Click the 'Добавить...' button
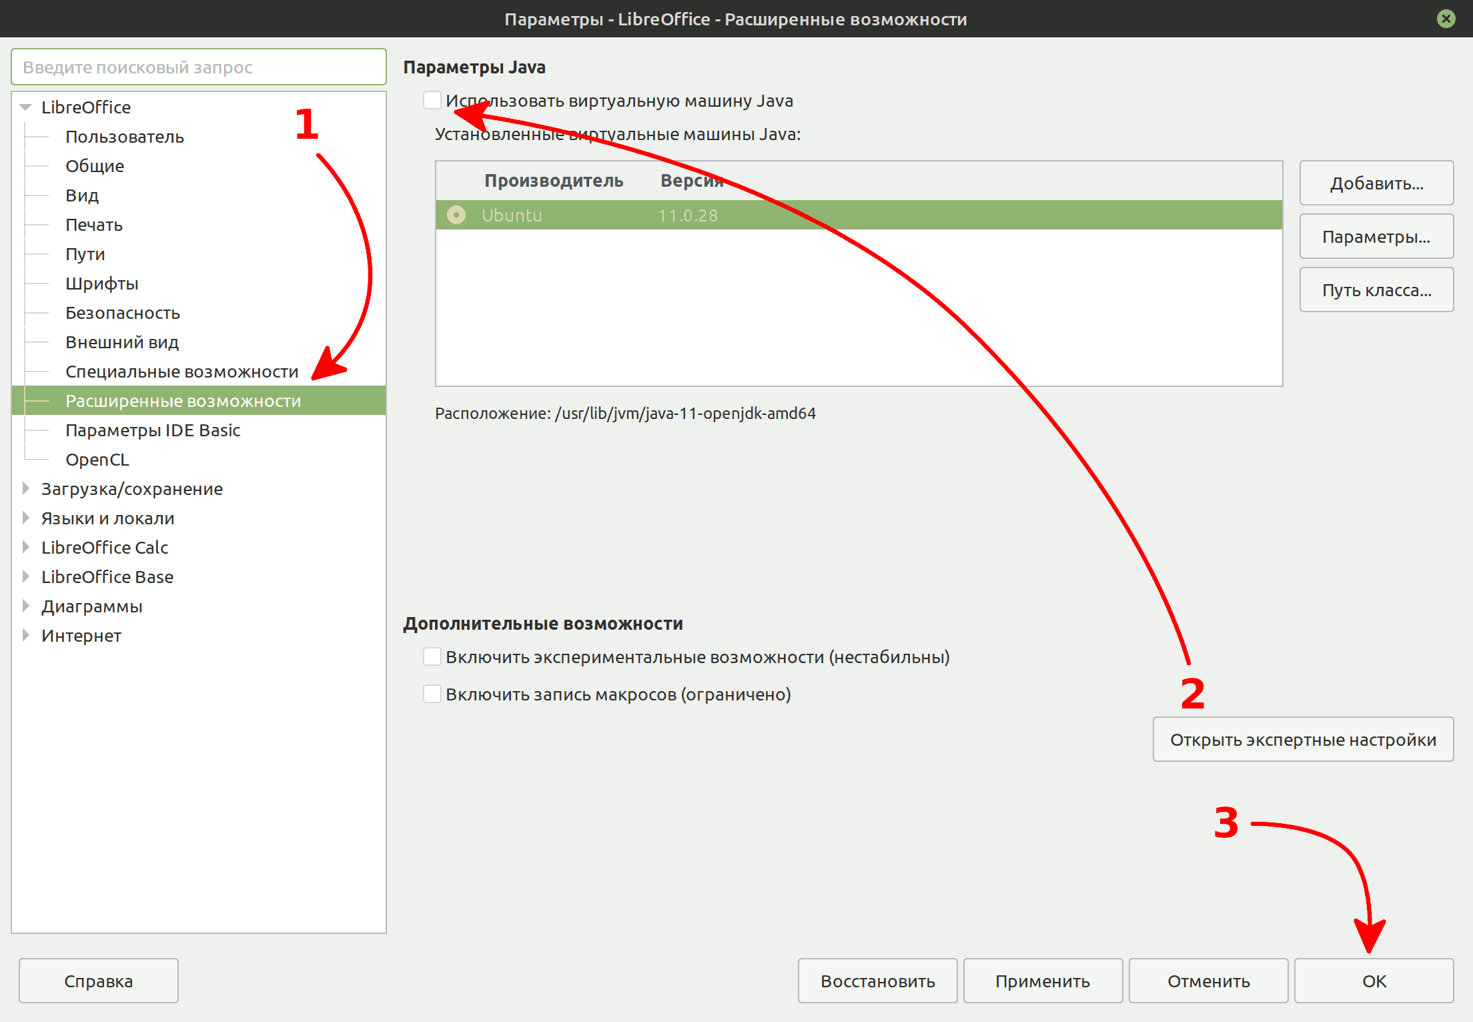Screen dimensions: 1473x1022 pyautogui.click(x=1376, y=183)
